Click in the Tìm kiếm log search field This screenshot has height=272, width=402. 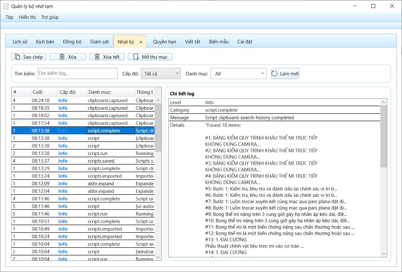click(x=78, y=74)
